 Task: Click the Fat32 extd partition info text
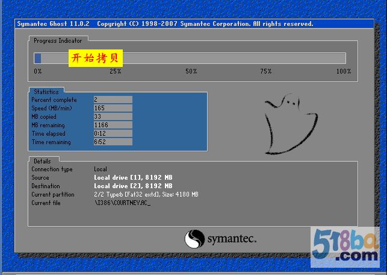point(146,194)
